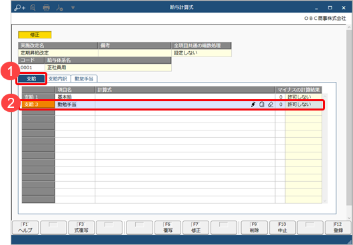Switch to the 支給内訳 tab
353x245 pixels.
click(58, 79)
